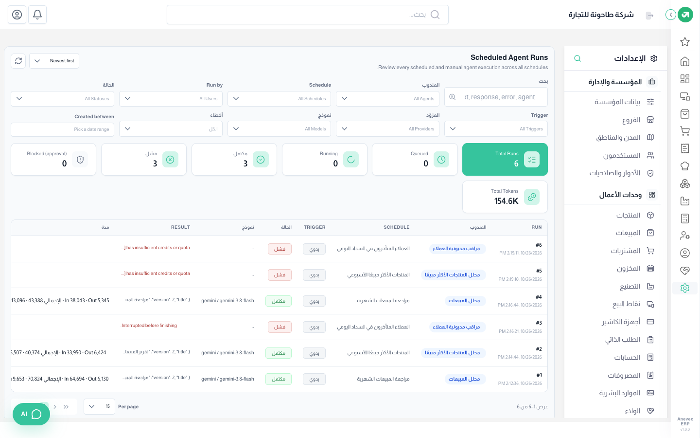Select the Total Runs stat card
This screenshot has height=438, width=700.
505,159
